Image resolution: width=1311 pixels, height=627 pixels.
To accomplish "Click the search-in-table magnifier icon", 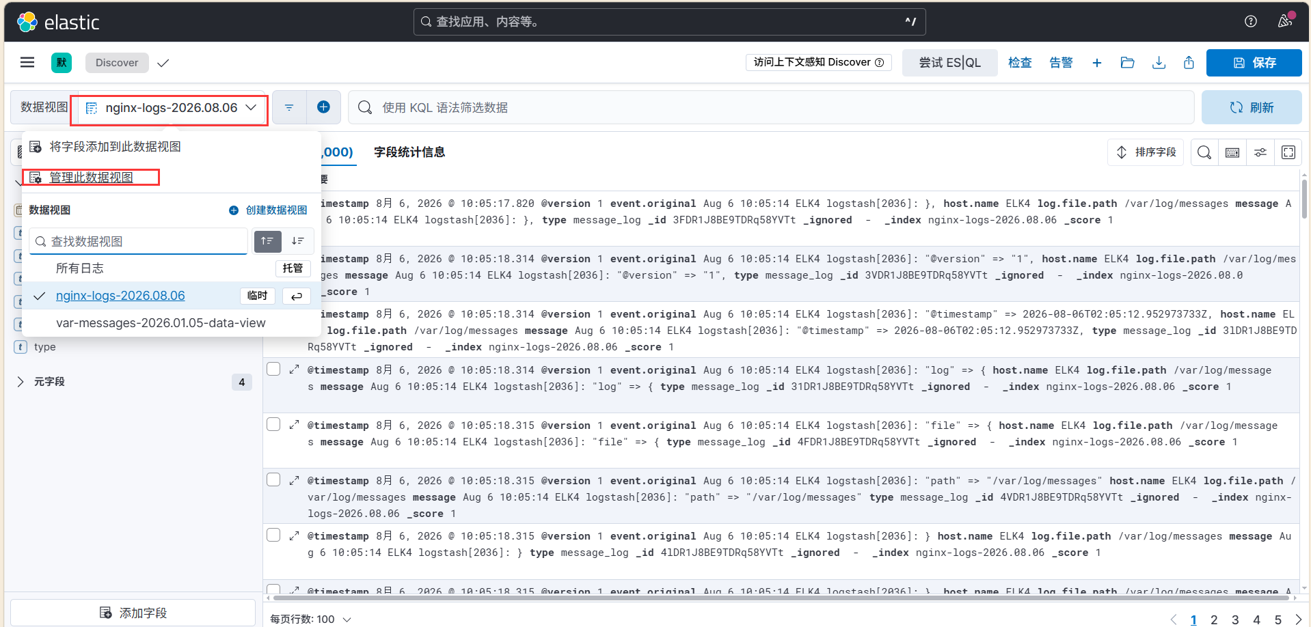I will click(x=1204, y=152).
